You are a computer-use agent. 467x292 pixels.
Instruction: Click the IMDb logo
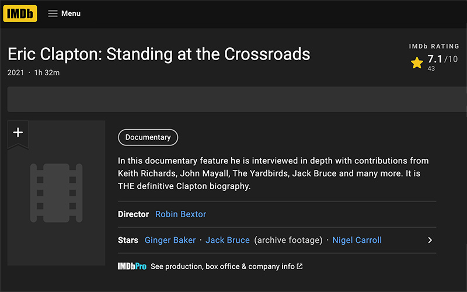click(20, 13)
